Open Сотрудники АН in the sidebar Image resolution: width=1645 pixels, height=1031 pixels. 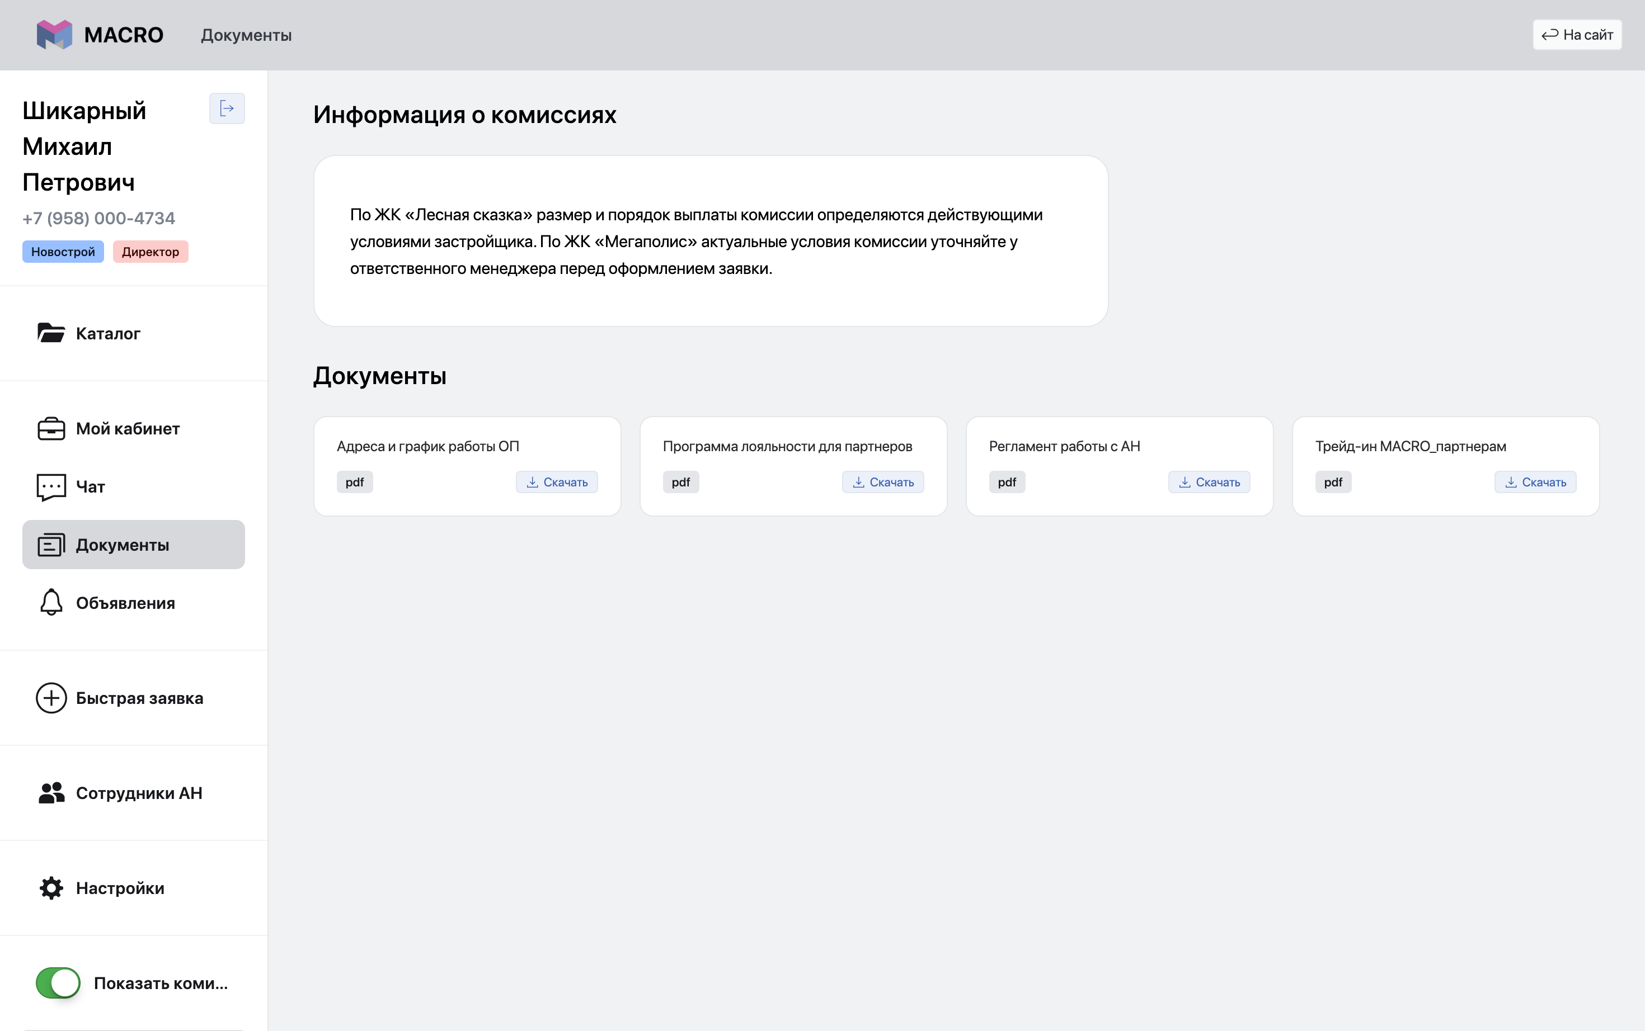[134, 793]
